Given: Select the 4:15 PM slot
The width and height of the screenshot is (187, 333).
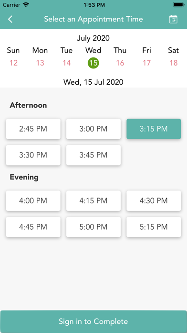Looking at the screenshot, I should click(93, 200).
